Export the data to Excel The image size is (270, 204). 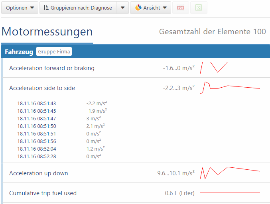[199, 8]
